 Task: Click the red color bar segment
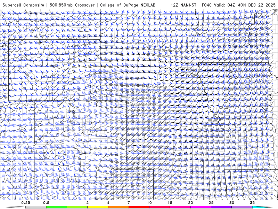(x=139, y=207)
